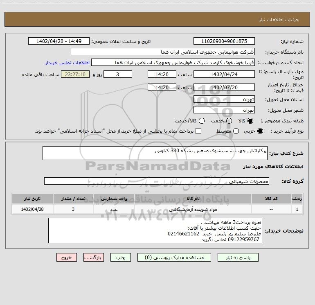
Task: Click the کد کالا column header
Action: 271,199
